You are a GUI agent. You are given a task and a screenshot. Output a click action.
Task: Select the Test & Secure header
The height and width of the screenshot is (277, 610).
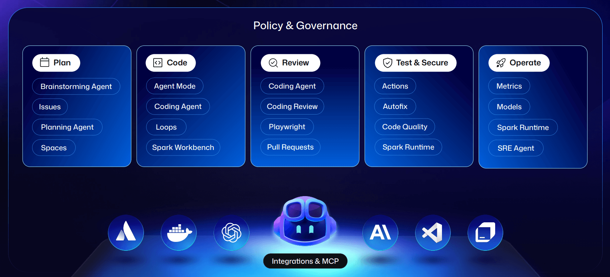tap(415, 63)
